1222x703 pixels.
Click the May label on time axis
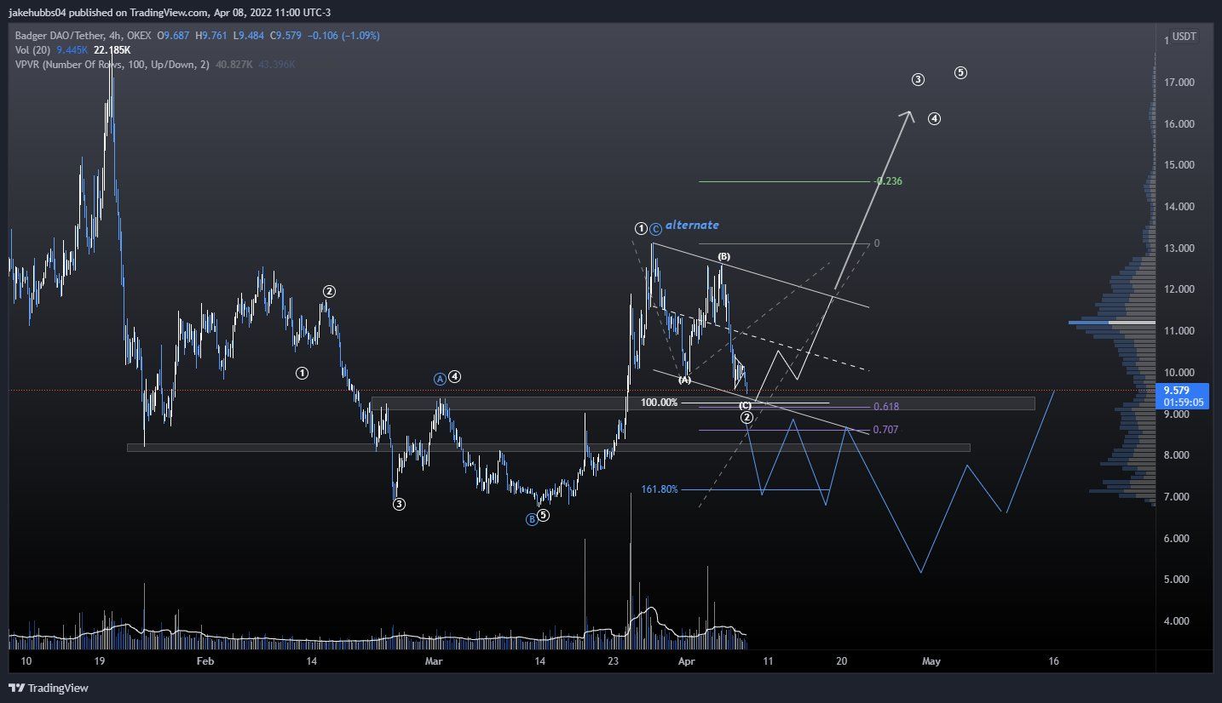pos(931,660)
